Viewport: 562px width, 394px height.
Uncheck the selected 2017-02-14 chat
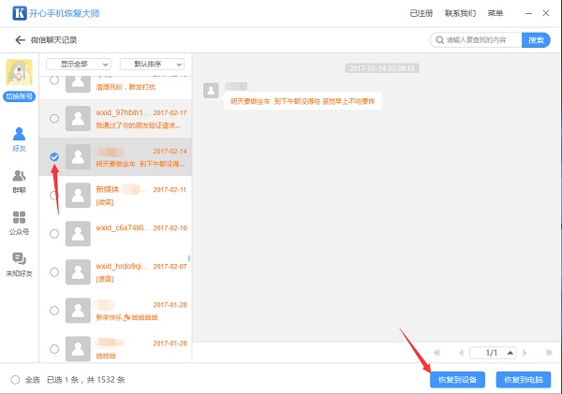coord(54,157)
